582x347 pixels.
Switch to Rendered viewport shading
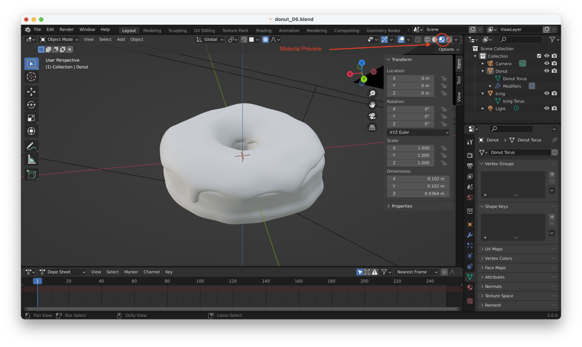tap(448, 39)
